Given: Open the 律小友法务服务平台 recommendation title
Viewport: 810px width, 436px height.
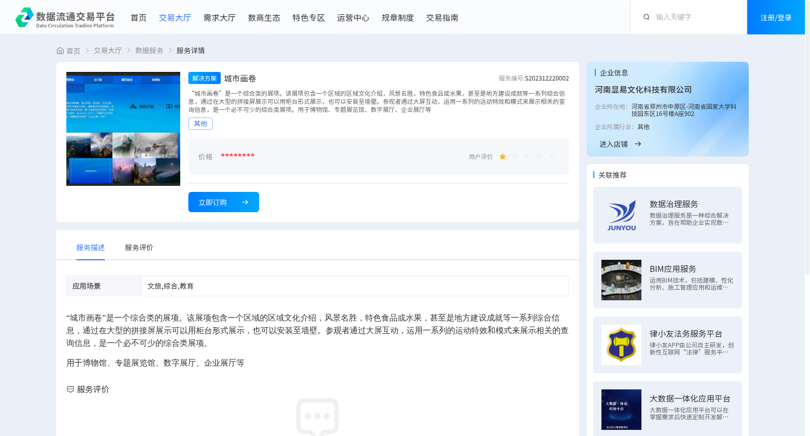Looking at the screenshot, I should pyautogui.click(x=686, y=334).
